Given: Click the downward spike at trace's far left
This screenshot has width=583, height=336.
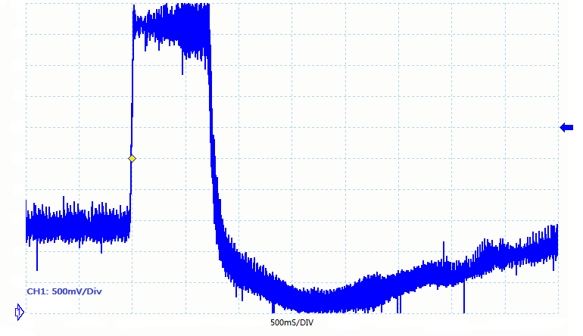Looking at the screenshot, I should [x=36, y=261].
